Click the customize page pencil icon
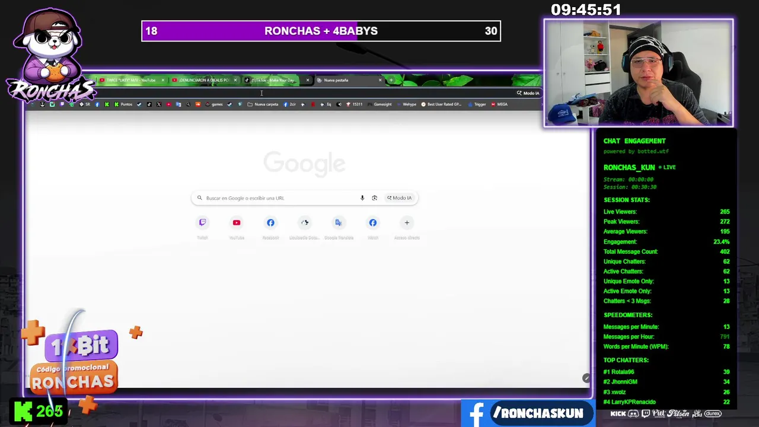759x427 pixels. (586, 378)
